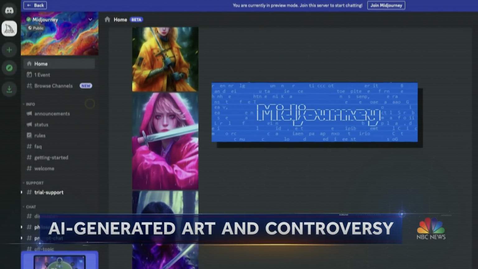Screen dimensions: 478x269
Task: Click the Join Midjourney button
Action: point(386,5)
